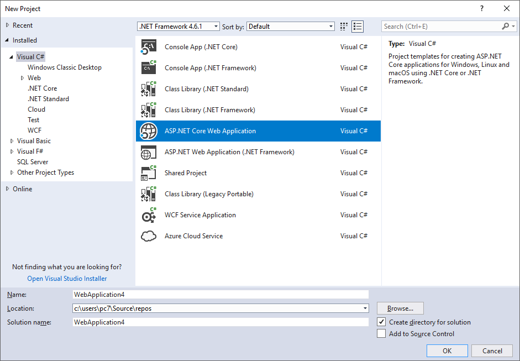Open the .NET Framework version dropdown
The width and height of the screenshot is (520, 361).
tap(216, 26)
